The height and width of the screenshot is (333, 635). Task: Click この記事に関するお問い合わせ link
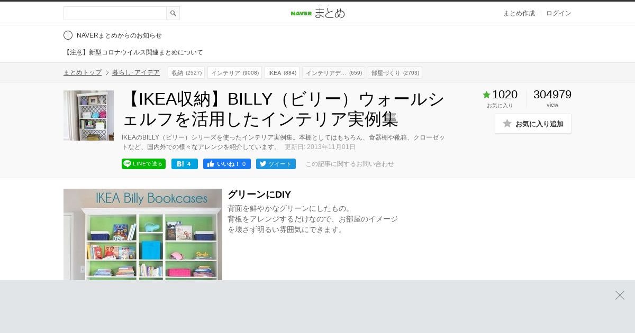350,164
